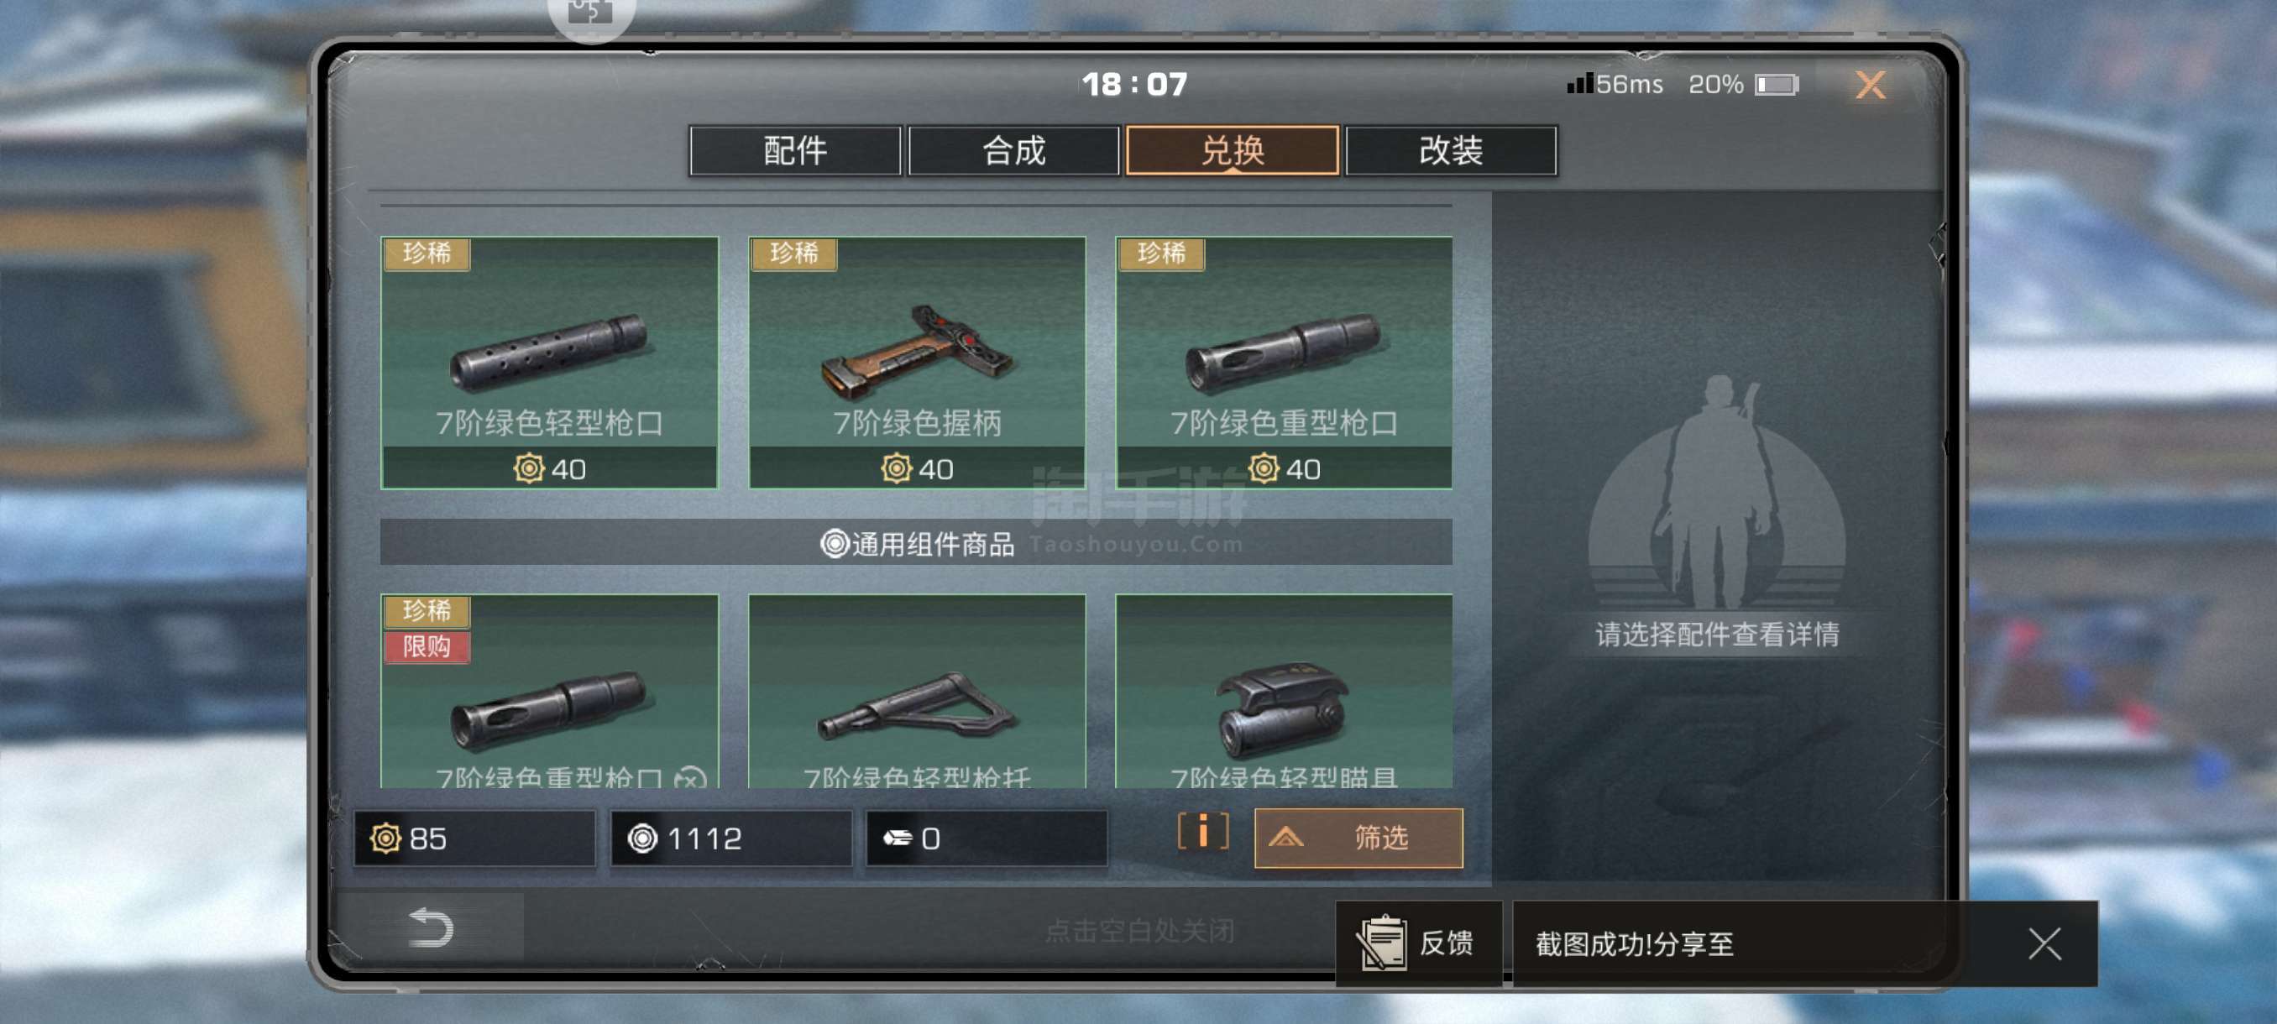This screenshot has height=1024, width=2277.
Task: Tap the back arrow icon
Action: (432, 927)
